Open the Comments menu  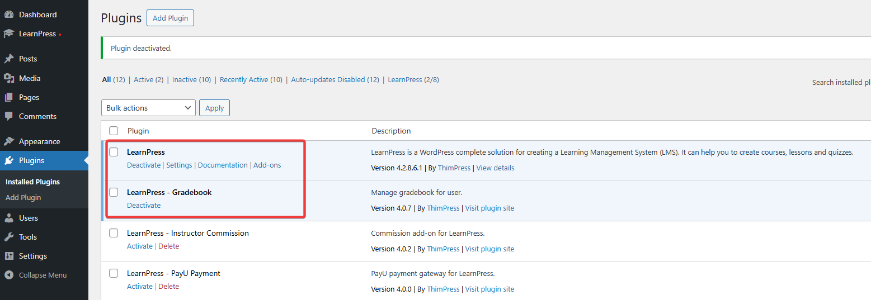pyautogui.click(x=44, y=116)
